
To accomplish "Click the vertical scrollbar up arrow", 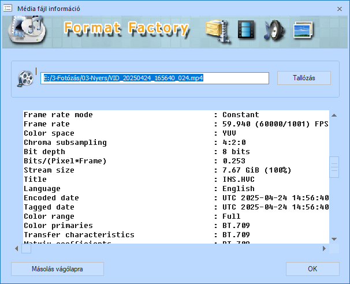I will 334,115.
